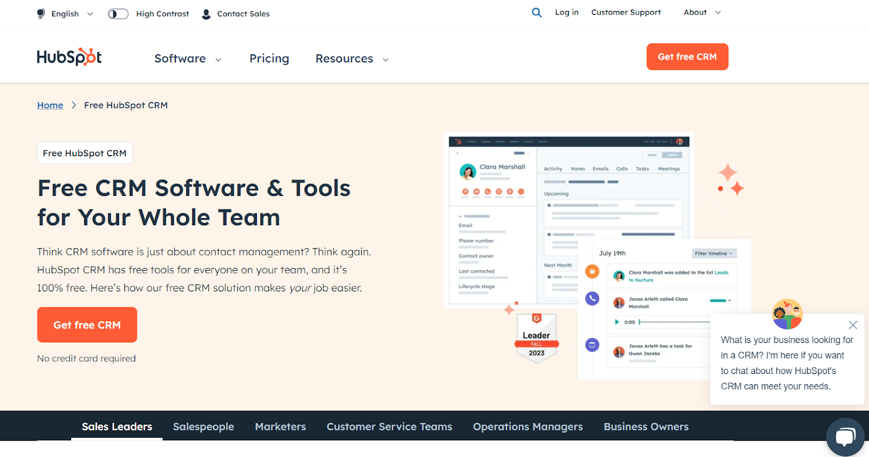
Task: Click the purple task timeline icon
Action: pyautogui.click(x=592, y=345)
